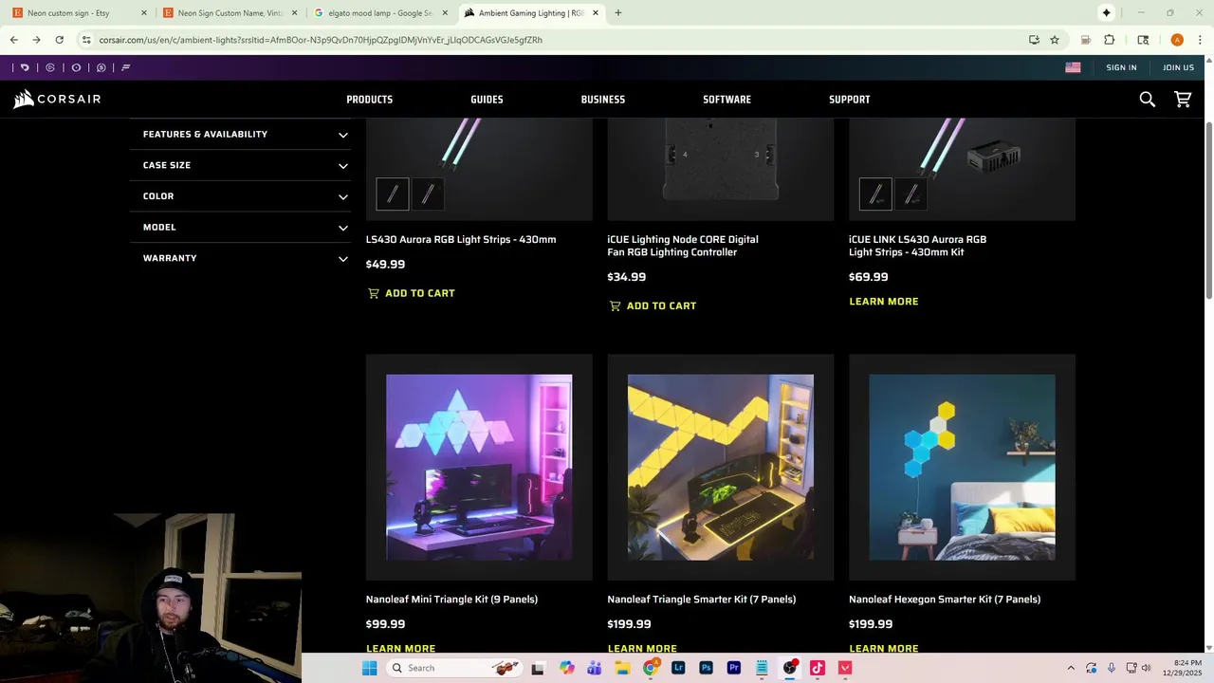The image size is (1214, 683).
Task: Open the Chrome extensions puzzle icon
Action: pos(1109,40)
